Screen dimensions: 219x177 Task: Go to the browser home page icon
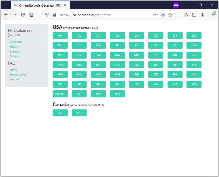pos(31,15)
